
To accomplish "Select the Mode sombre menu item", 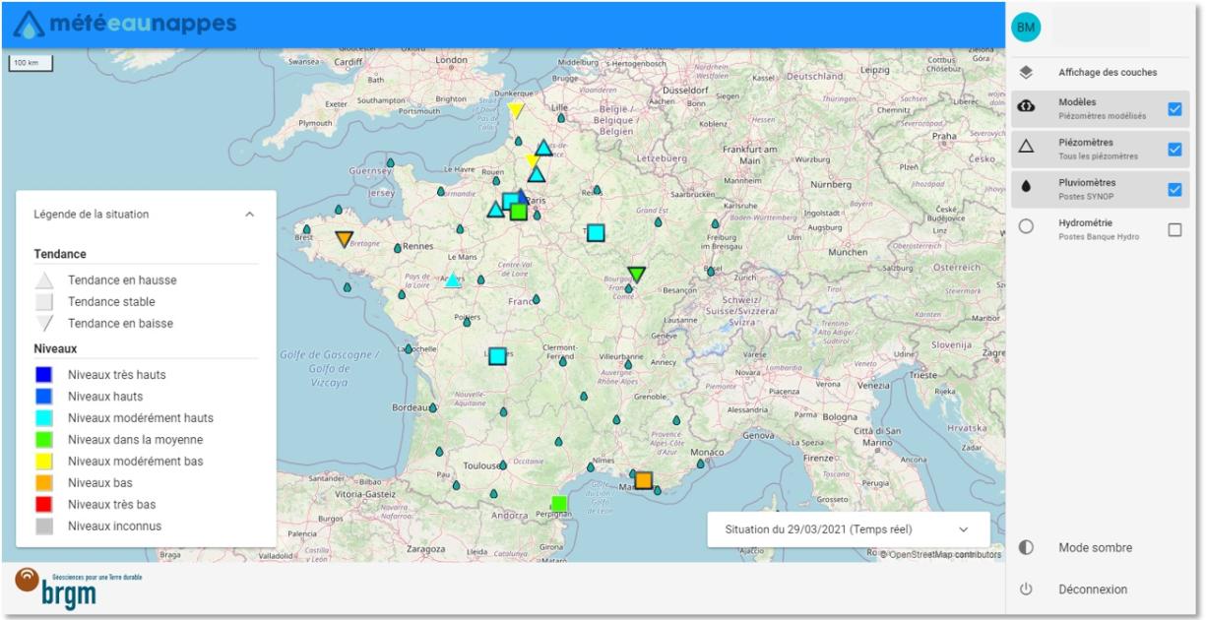I will click(1095, 548).
